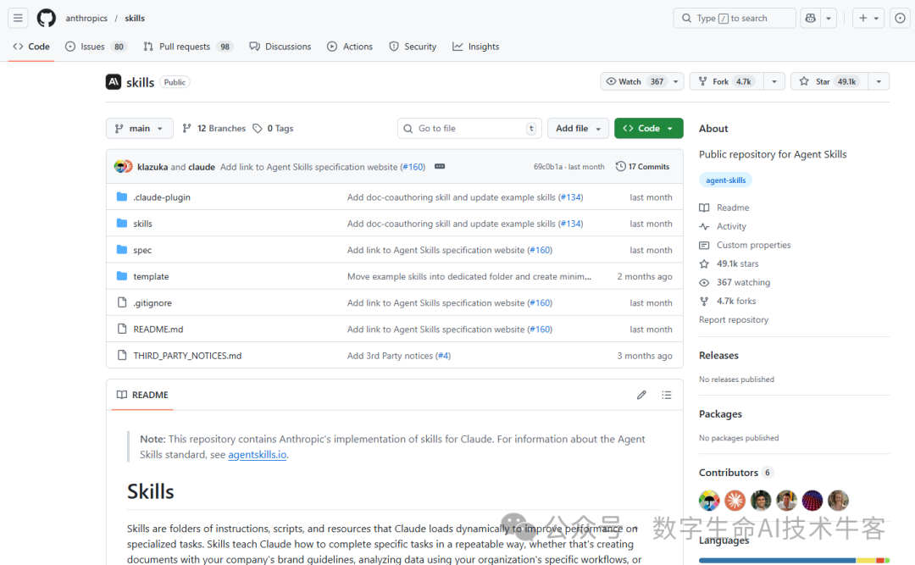Open the Contributors 6 heading link
915x565 pixels.
click(735, 473)
